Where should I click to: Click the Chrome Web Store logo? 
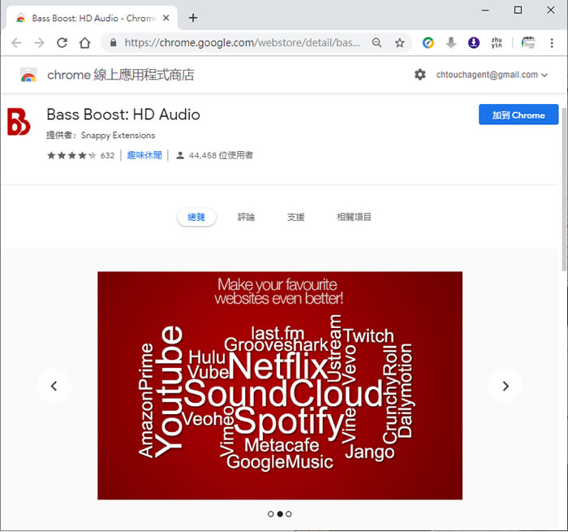28,75
